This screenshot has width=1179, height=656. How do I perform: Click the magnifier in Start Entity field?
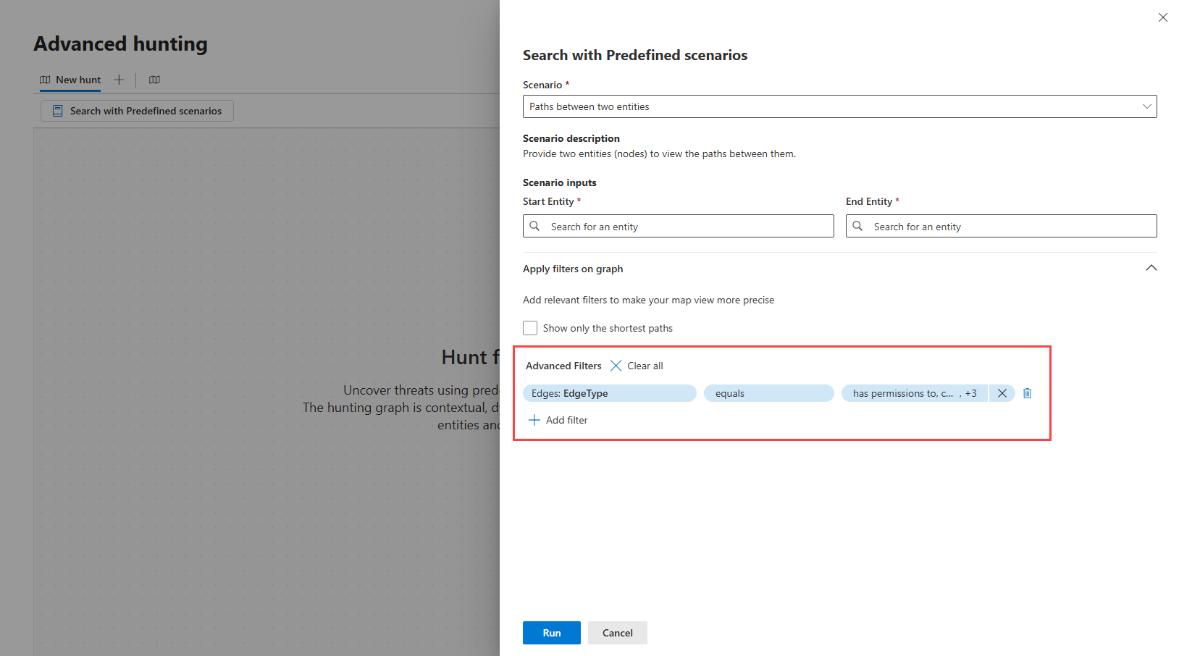(534, 226)
